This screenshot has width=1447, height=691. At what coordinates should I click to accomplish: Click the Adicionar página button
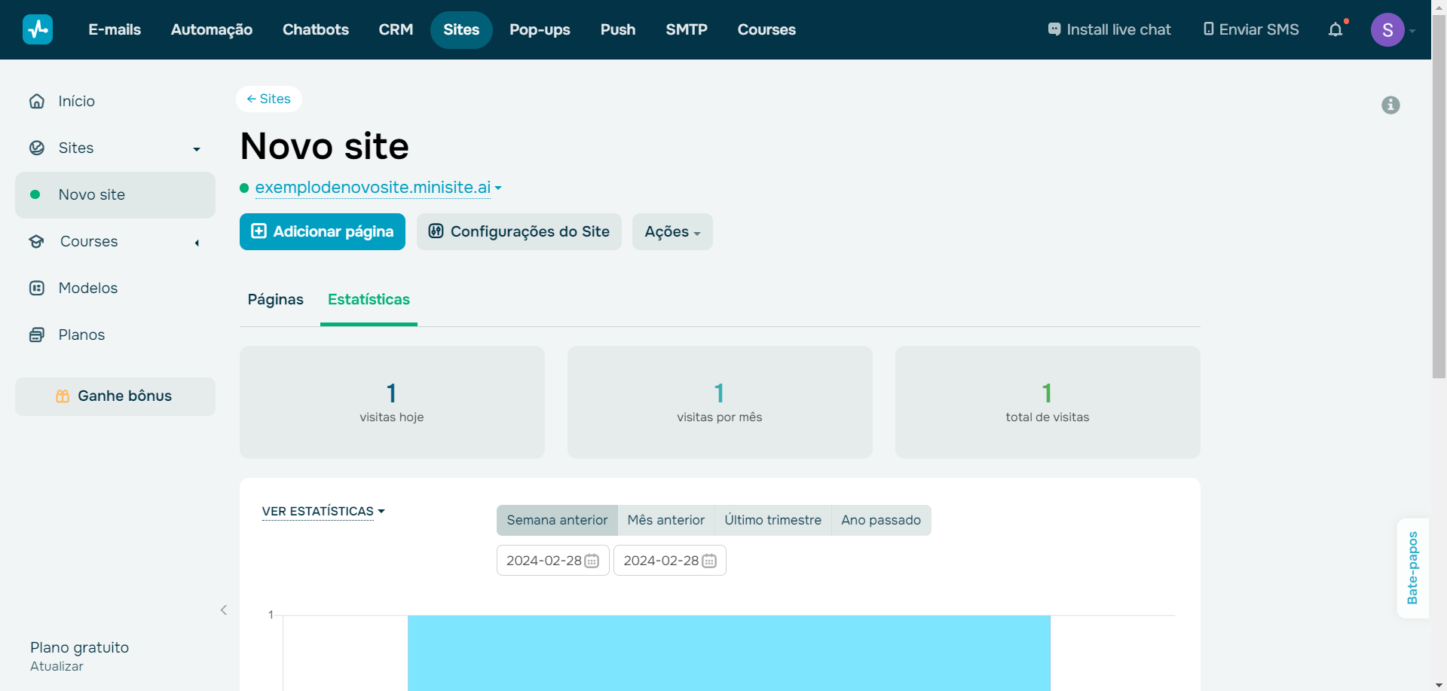point(323,231)
